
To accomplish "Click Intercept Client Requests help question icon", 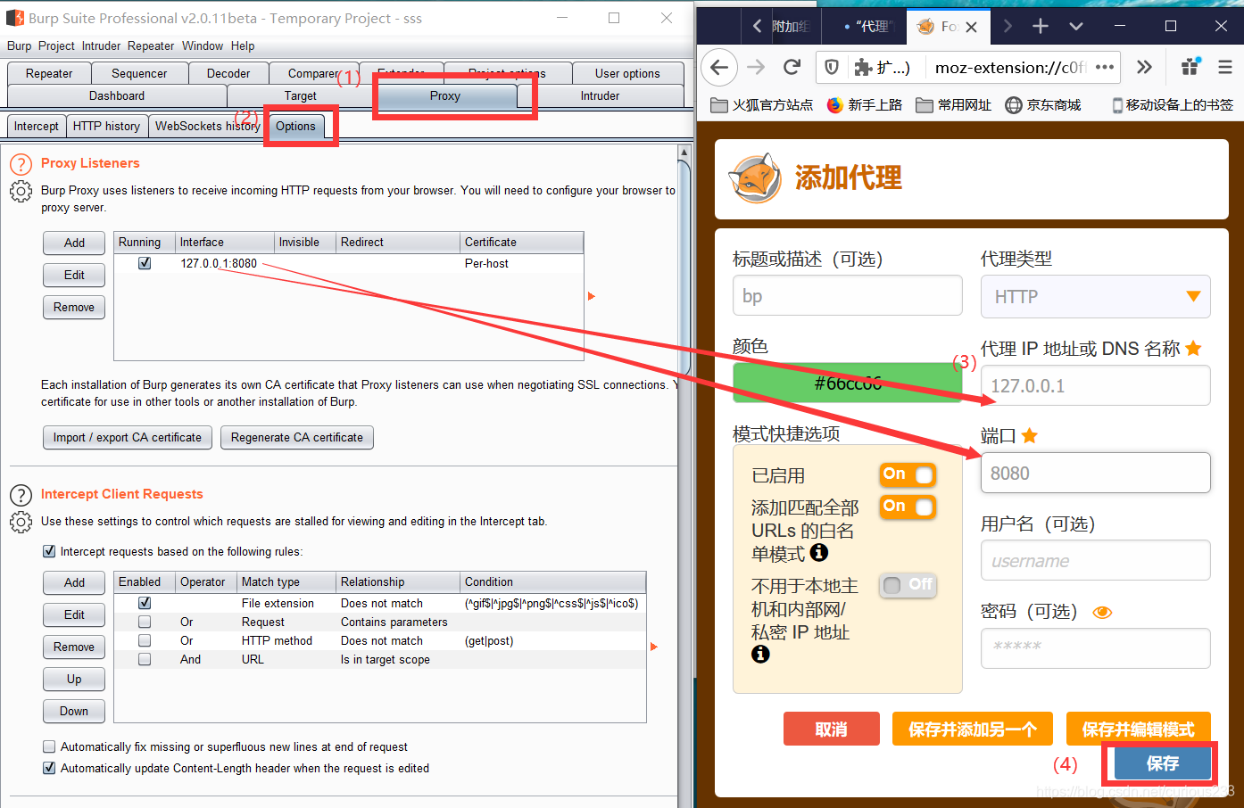I will [x=21, y=495].
